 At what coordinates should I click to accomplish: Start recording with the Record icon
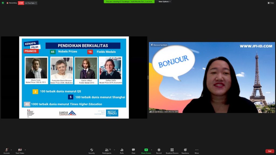pyautogui.click(x=159, y=150)
